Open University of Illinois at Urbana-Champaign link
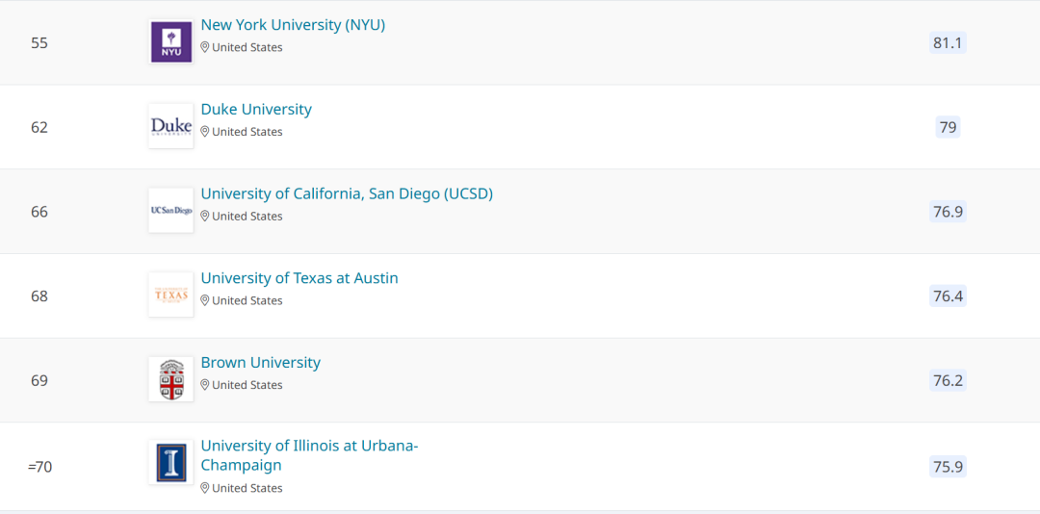 pyautogui.click(x=310, y=455)
